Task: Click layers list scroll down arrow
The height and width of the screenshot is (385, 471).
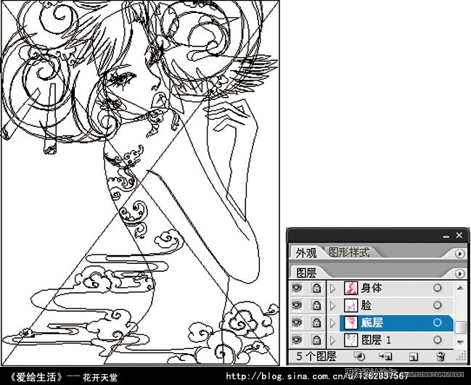Action: [460, 341]
